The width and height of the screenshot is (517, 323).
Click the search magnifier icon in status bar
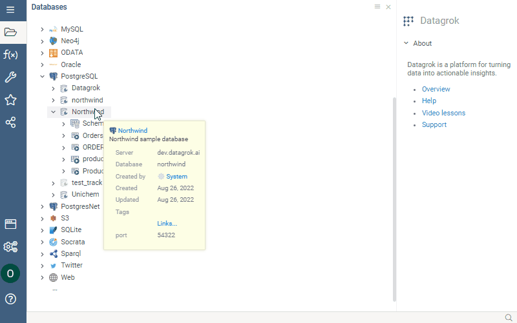508,317
